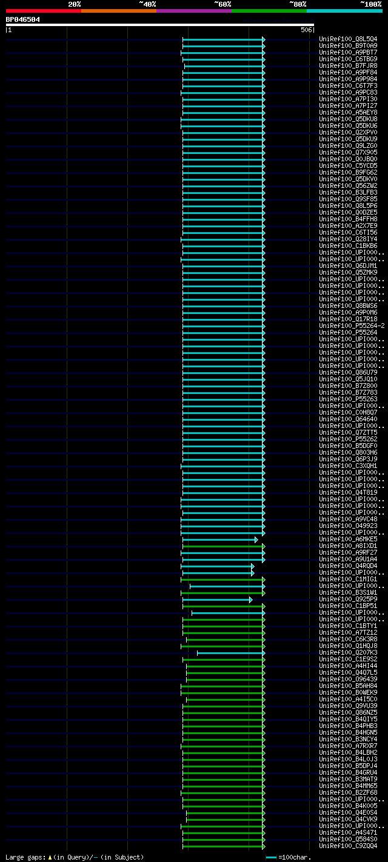The width and height of the screenshot is (388, 862).
Task: Pick the UniRef100_A2X7E9 row label
Action: tap(348, 226)
